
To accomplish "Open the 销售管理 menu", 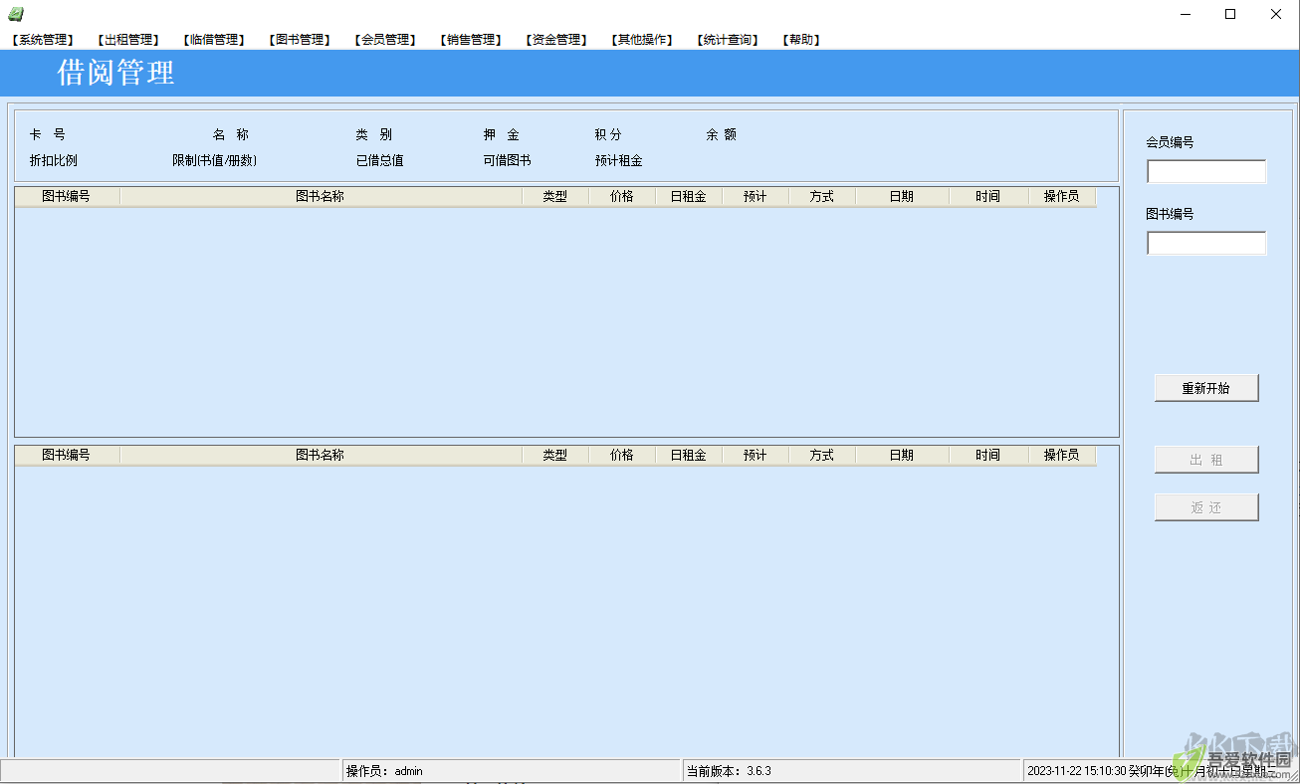I will 469,40.
